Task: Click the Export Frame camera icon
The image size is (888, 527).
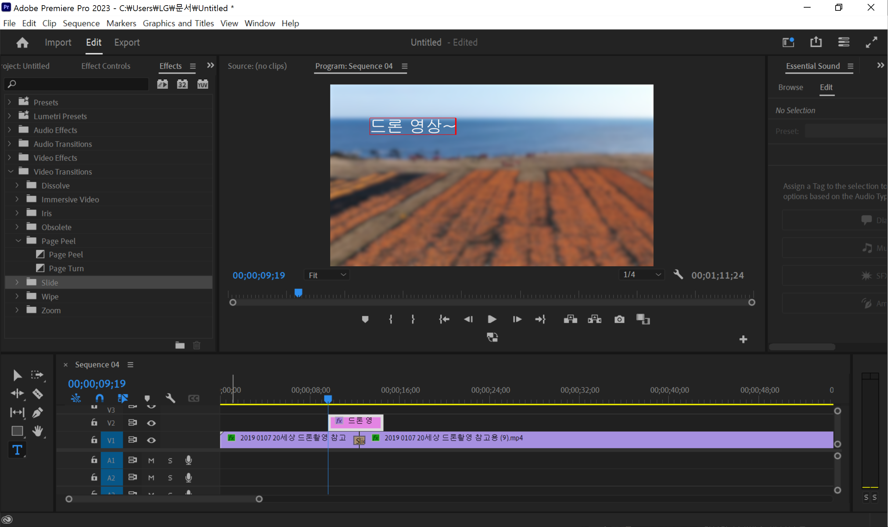Action: pos(619,319)
